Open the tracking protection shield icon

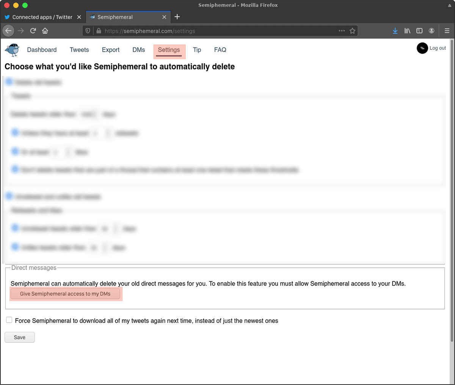[88, 31]
